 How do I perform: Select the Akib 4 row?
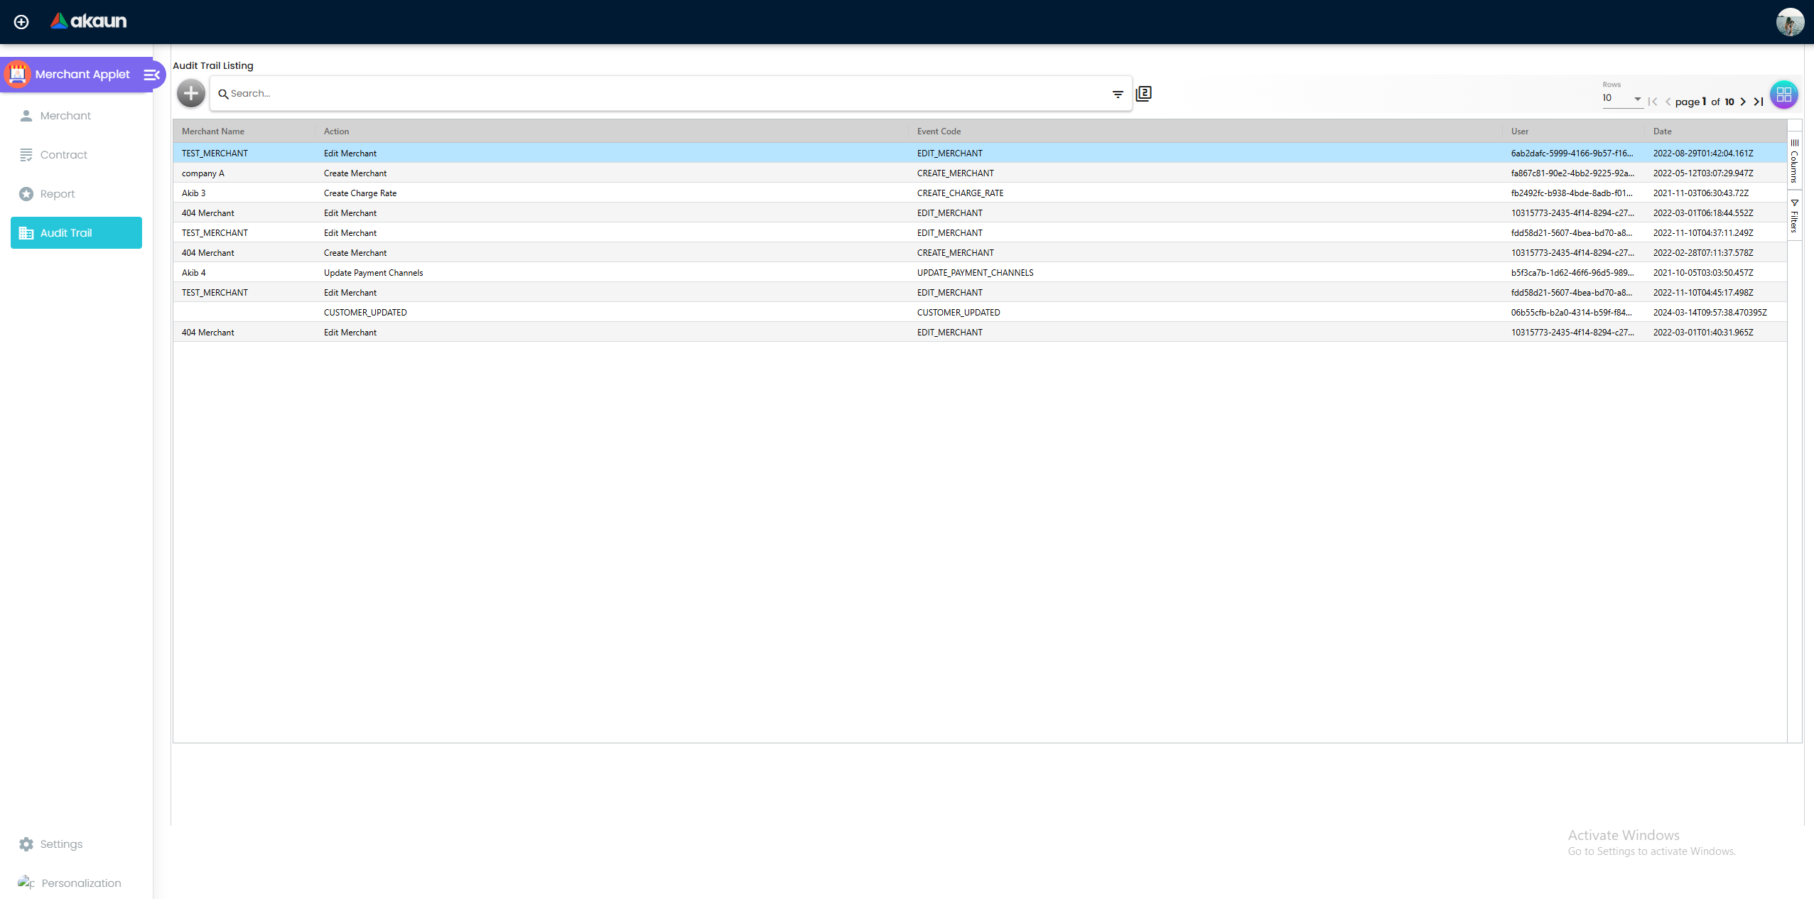tap(979, 273)
